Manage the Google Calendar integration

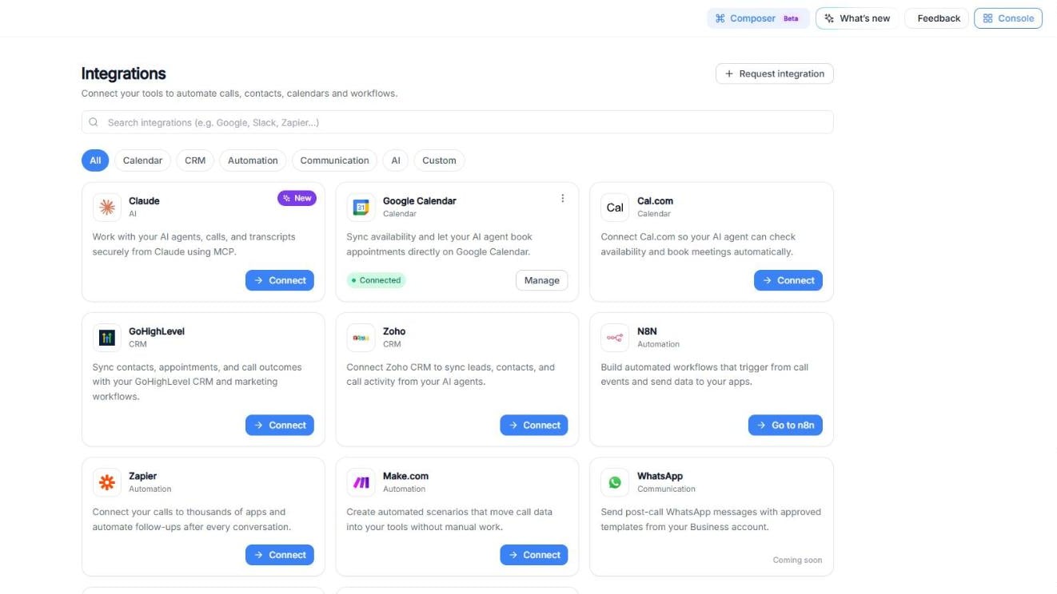pyautogui.click(x=542, y=280)
